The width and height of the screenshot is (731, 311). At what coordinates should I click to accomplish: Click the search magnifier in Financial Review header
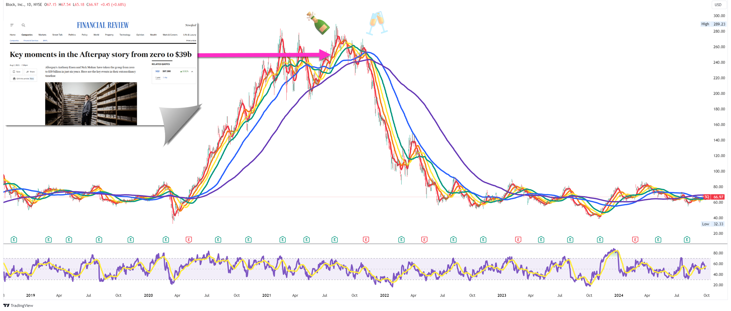pos(23,25)
